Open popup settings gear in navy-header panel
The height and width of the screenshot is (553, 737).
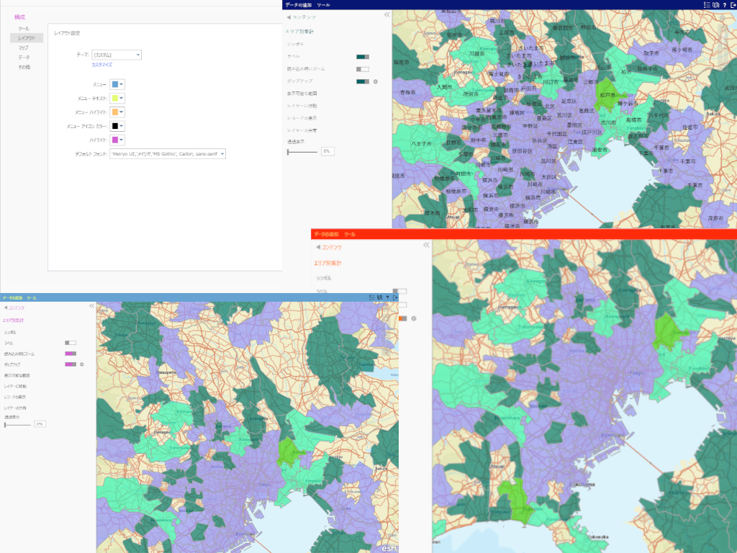pyautogui.click(x=375, y=81)
